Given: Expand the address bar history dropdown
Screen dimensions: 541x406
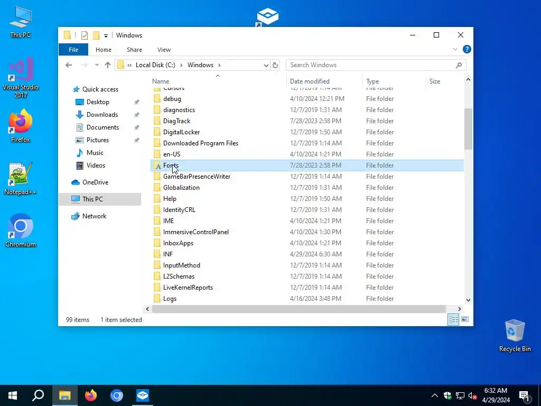Looking at the screenshot, I should tap(266, 65).
